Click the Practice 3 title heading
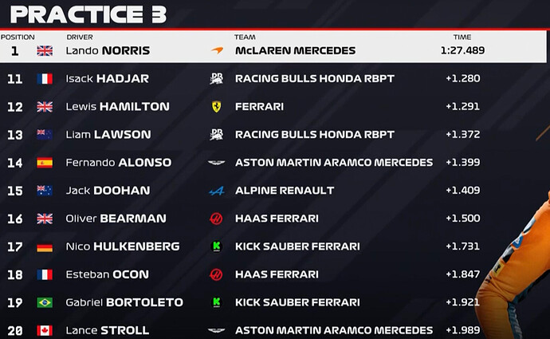Image resolution: width=550 pixels, height=339 pixels. click(88, 14)
